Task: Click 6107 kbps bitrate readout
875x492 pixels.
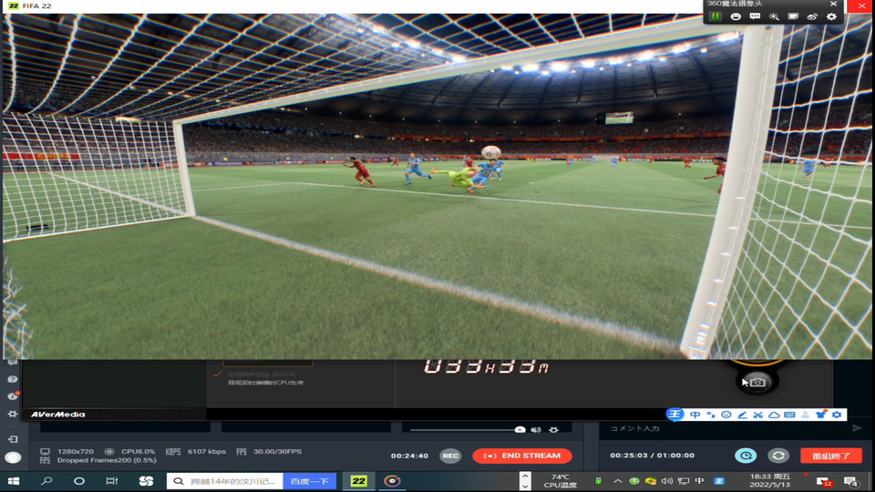Action: 207,451
